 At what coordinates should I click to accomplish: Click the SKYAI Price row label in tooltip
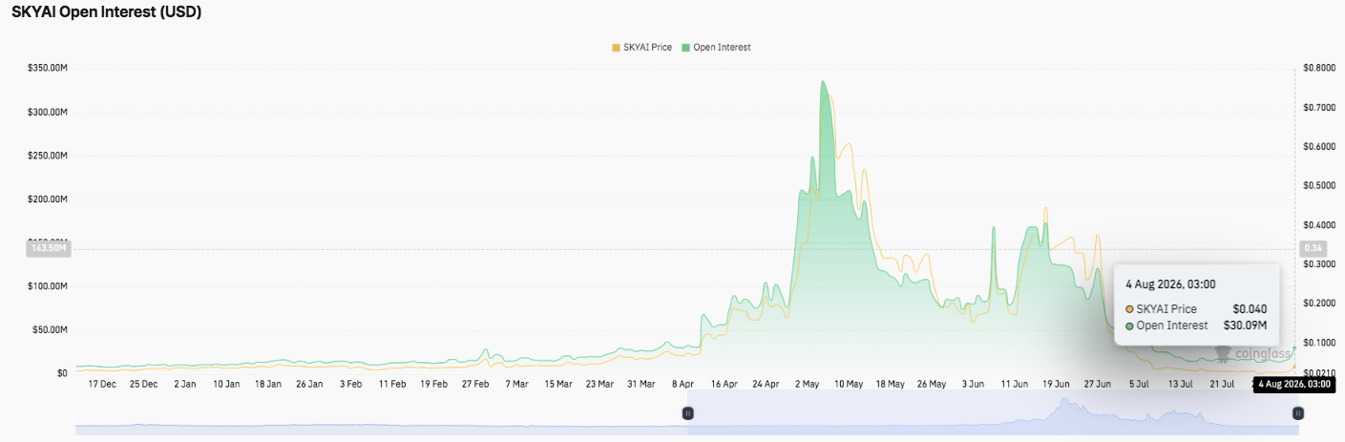coord(1166,309)
